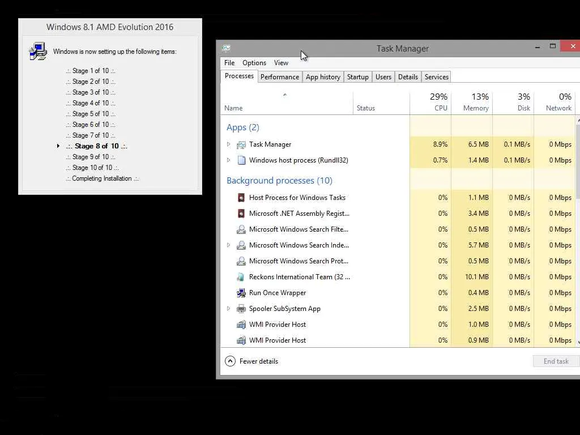Sort processes by Network column
The width and height of the screenshot is (580, 435).
pyautogui.click(x=555, y=103)
